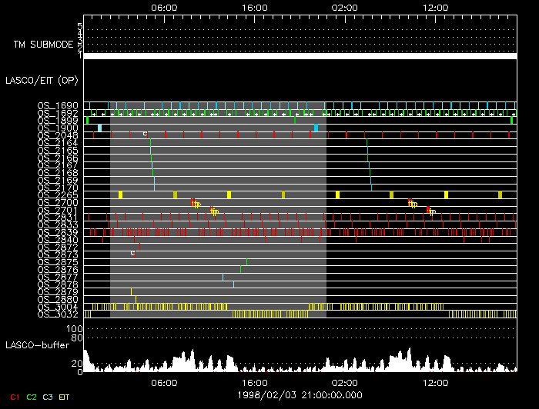Select the OS_2875 row label
The image size is (539, 409).
(58, 262)
